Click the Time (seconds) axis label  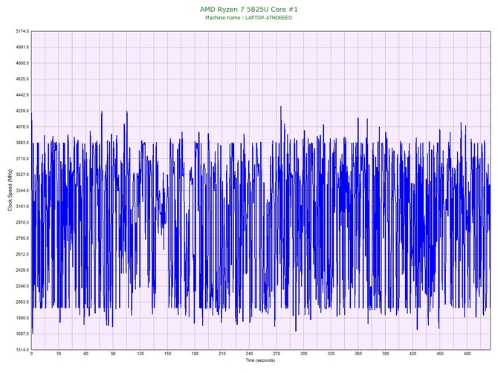(x=260, y=360)
